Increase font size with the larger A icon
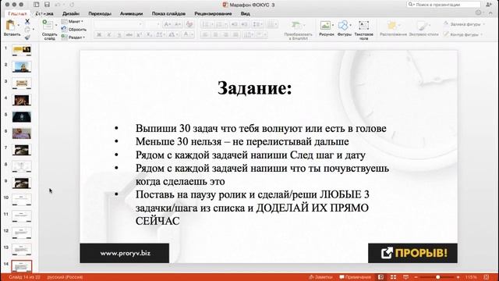499x281 pixels. pos(167,24)
